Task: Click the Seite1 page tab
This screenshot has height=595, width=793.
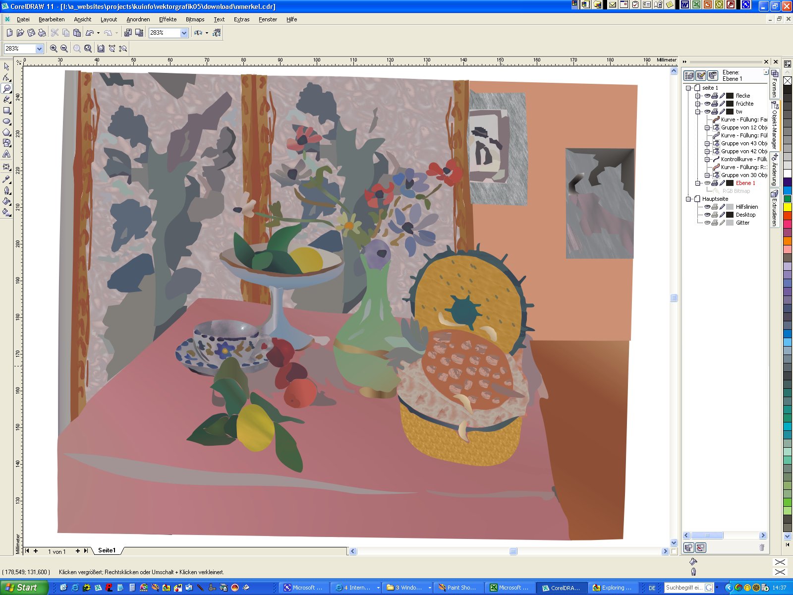Action: [x=107, y=550]
